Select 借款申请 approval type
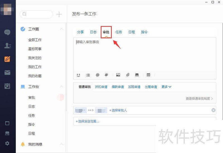223x153 pixels. click(118, 87)
